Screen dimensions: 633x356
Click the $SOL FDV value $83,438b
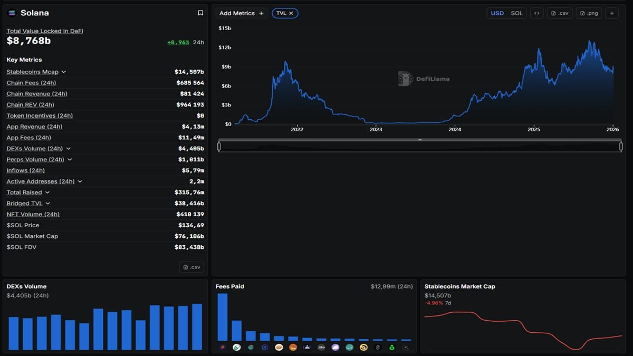(189, 247)
